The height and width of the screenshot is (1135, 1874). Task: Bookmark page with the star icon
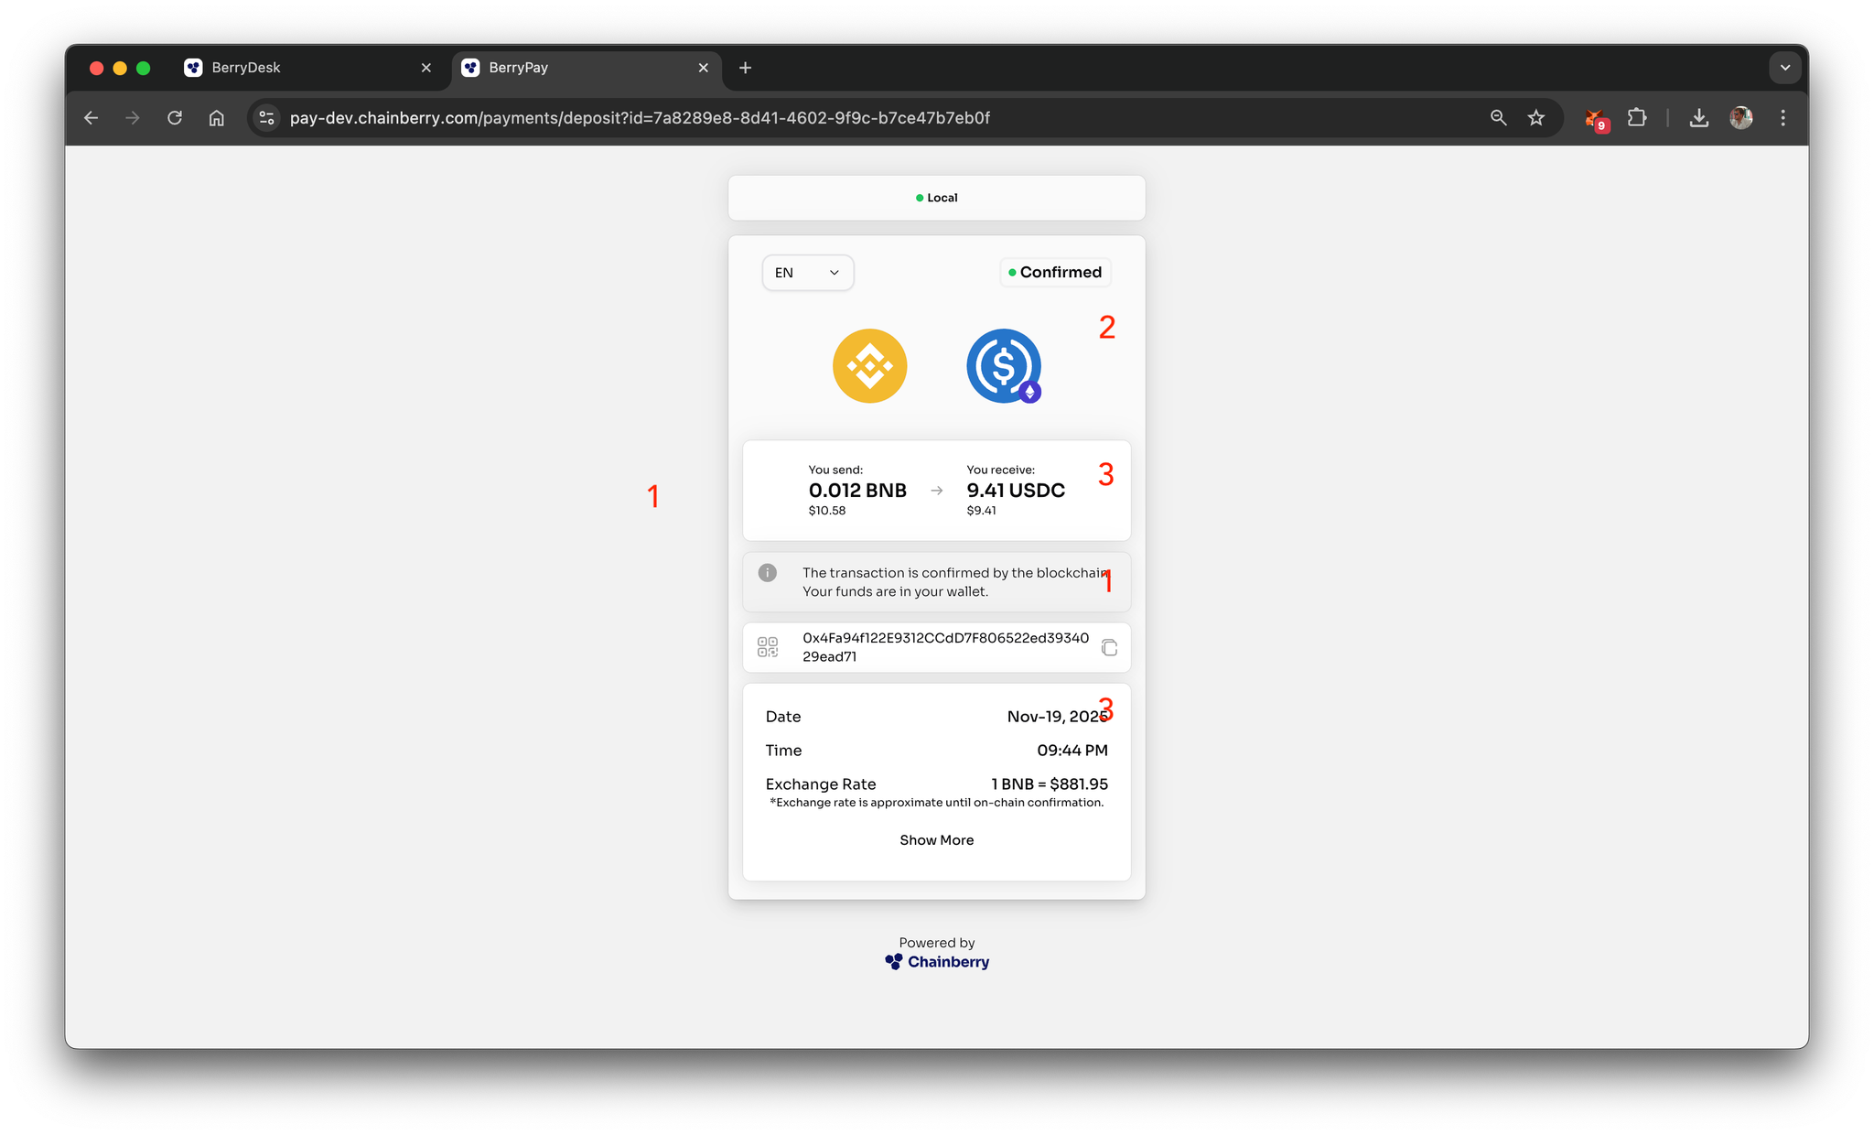pyautogui.click(x=1536, y=118)
